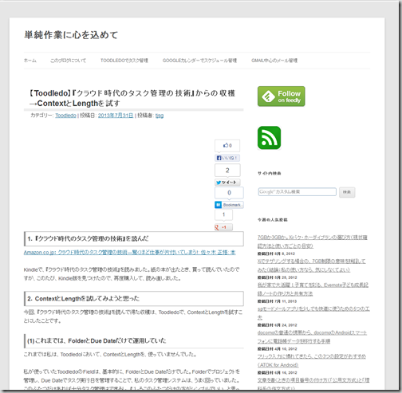Viewport: 402px width, 393px height.
Task: Click the Hatena bookmark count bubble showing 0
Action: 229,193
